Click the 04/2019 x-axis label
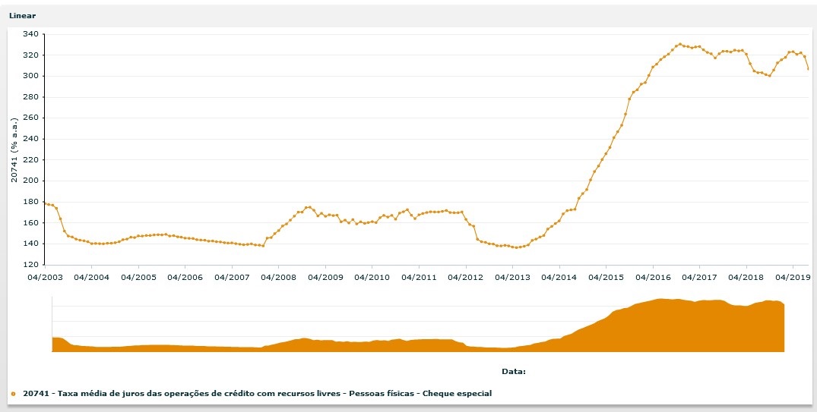Image resolution: width=817 pixels, height=412 pixels. pos(793,277)
